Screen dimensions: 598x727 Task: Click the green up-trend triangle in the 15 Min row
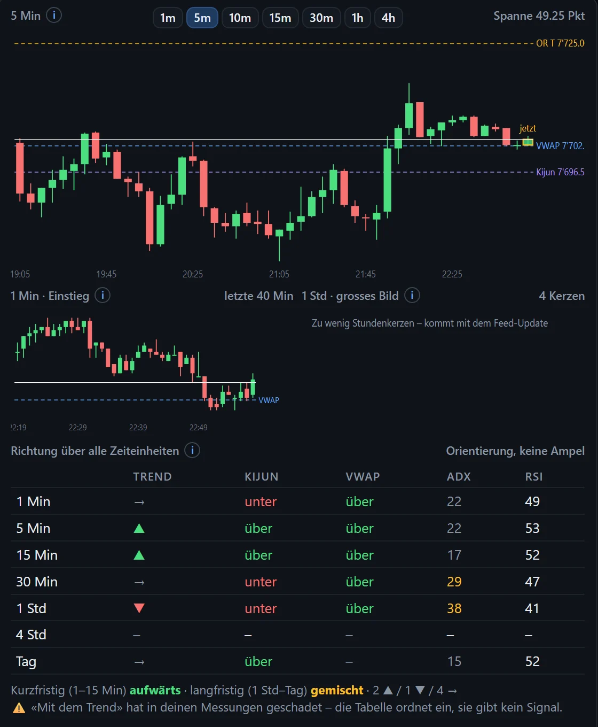click(139, 555)
